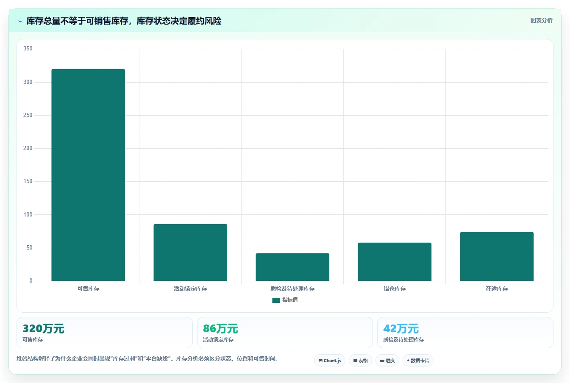Click the 50 y-axis tick label

coord(29,248)
